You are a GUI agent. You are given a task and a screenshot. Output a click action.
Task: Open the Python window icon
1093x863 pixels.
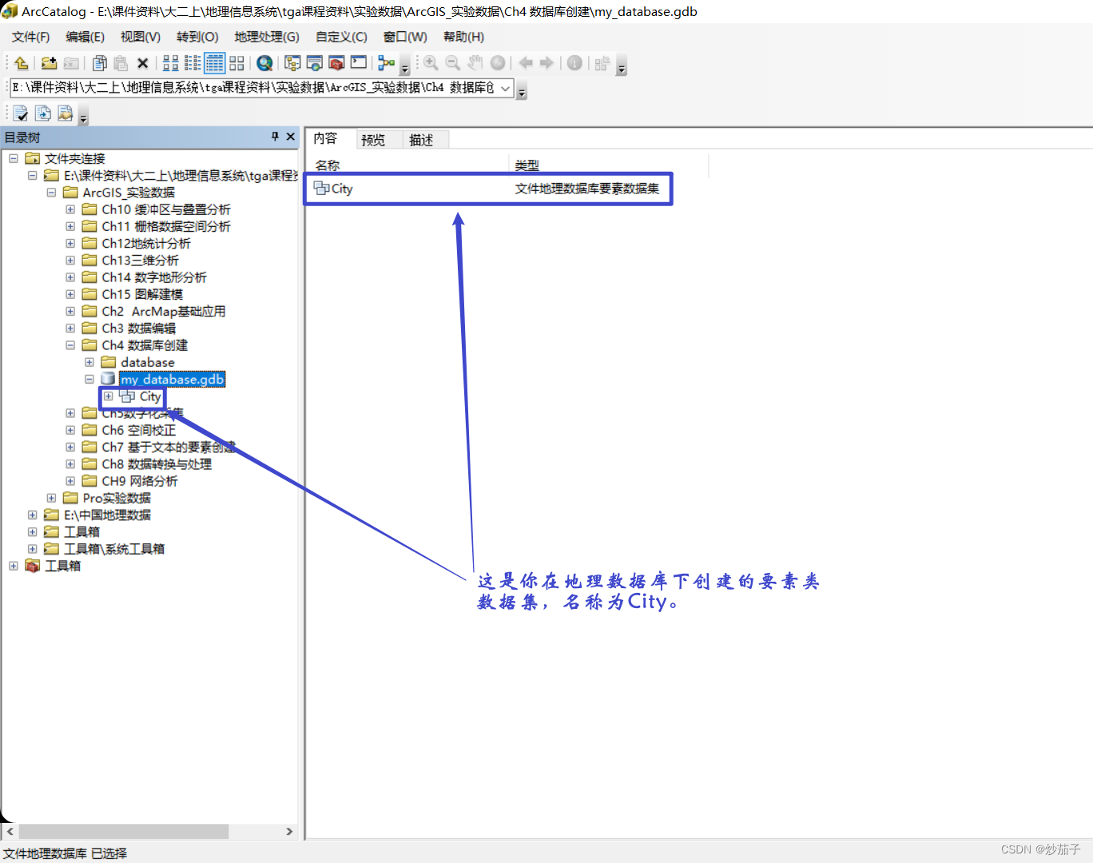click(359, 63)
